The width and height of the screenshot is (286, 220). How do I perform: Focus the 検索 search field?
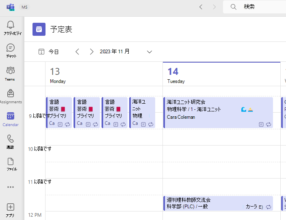coord(254,7)
